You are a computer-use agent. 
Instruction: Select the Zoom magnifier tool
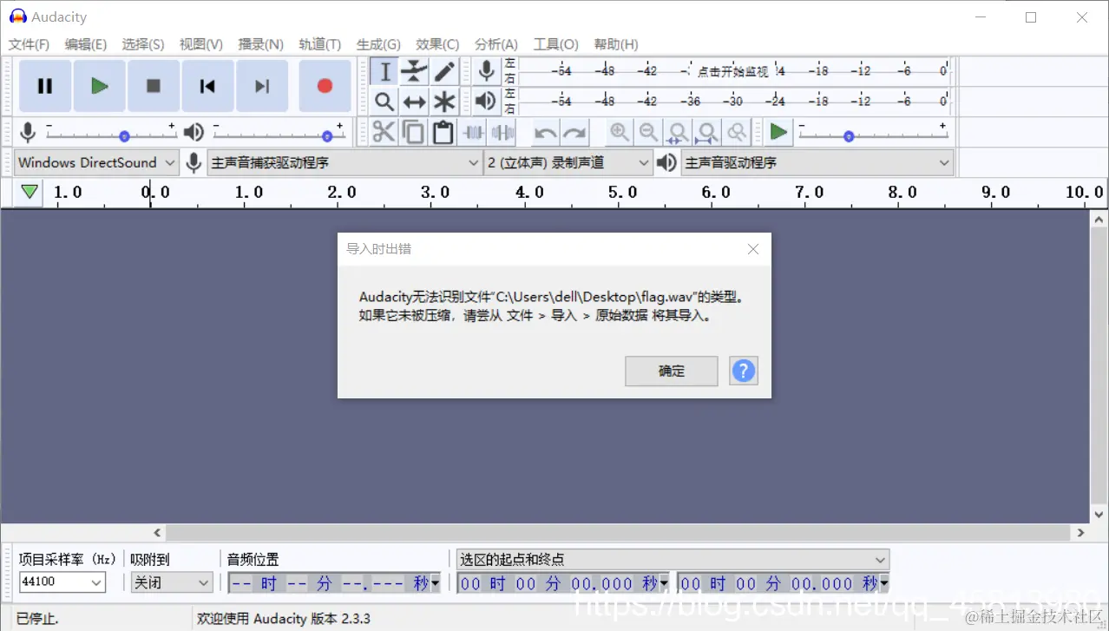coord(384,102)
